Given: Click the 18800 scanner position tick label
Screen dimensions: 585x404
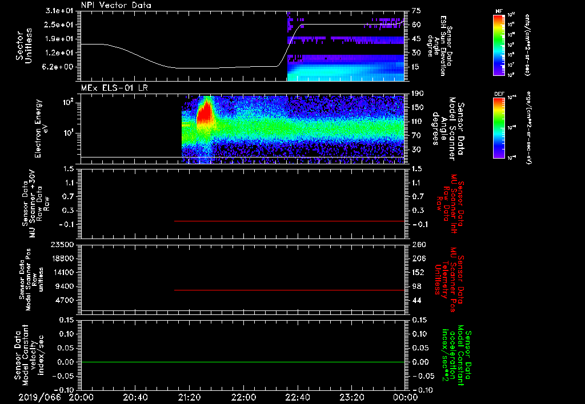Looking at the screenshot, I should pyautogui.click(x=62, y=258).
